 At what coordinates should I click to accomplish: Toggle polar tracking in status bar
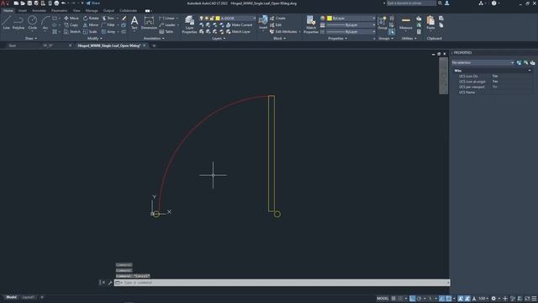419,299
